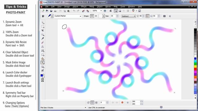This screenshot has height=111, width=198.
Task: Click the Export icon in the standard toolbar
Action: click(x=87, y=11)
